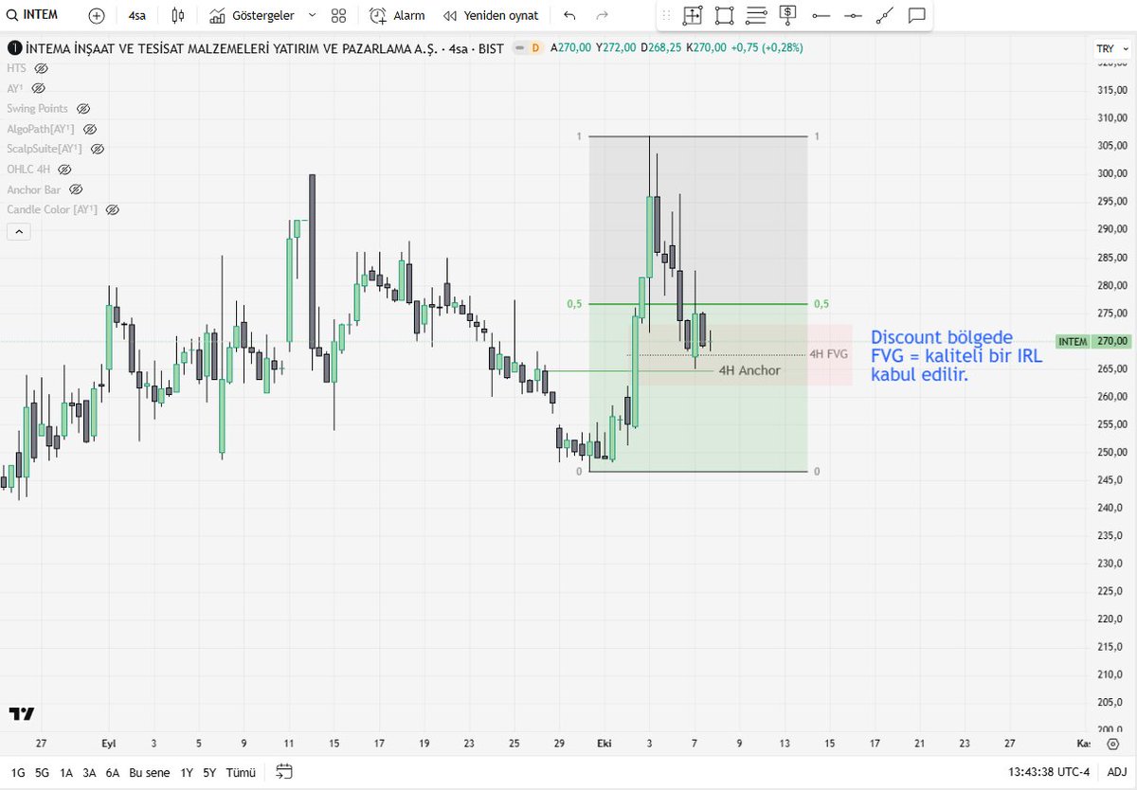Show the Tümü full date range

click(241, 772)
